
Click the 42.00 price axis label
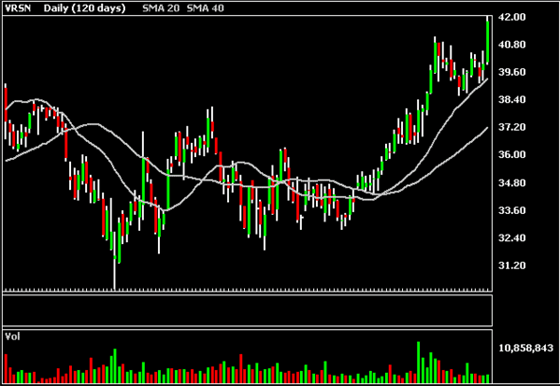(512, 17)
